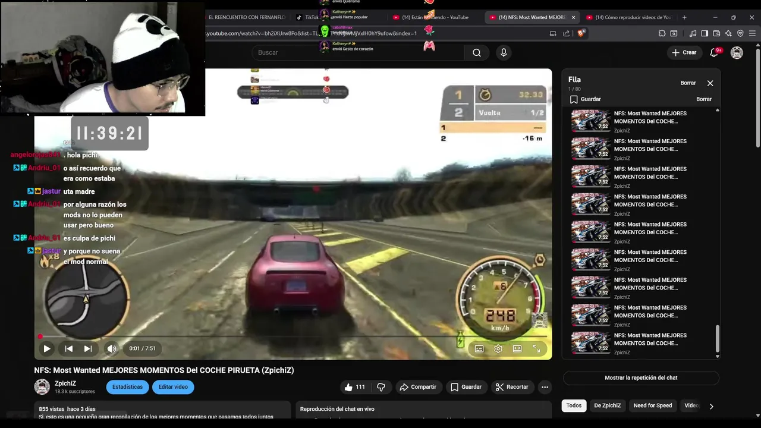
Task: Click the install app icon in address bar
Action: click(x=553, y=33)
